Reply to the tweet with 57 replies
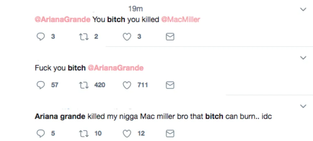313x141 pixels. point(41,85)
